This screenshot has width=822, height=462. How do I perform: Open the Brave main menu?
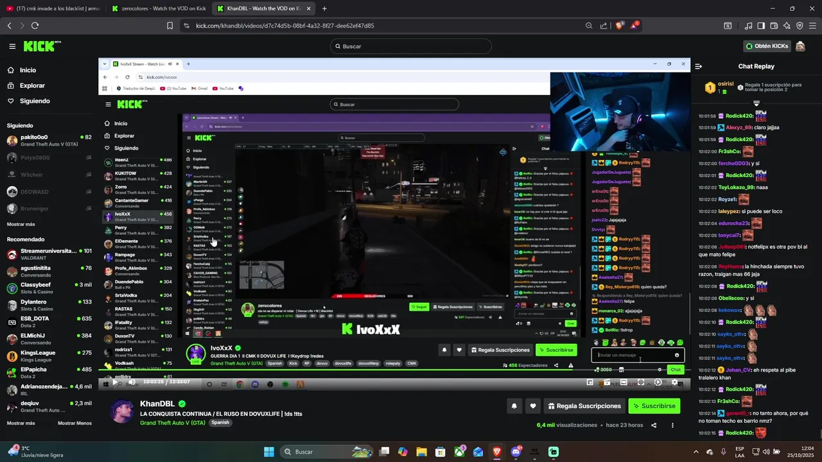(x=812, y=26)
